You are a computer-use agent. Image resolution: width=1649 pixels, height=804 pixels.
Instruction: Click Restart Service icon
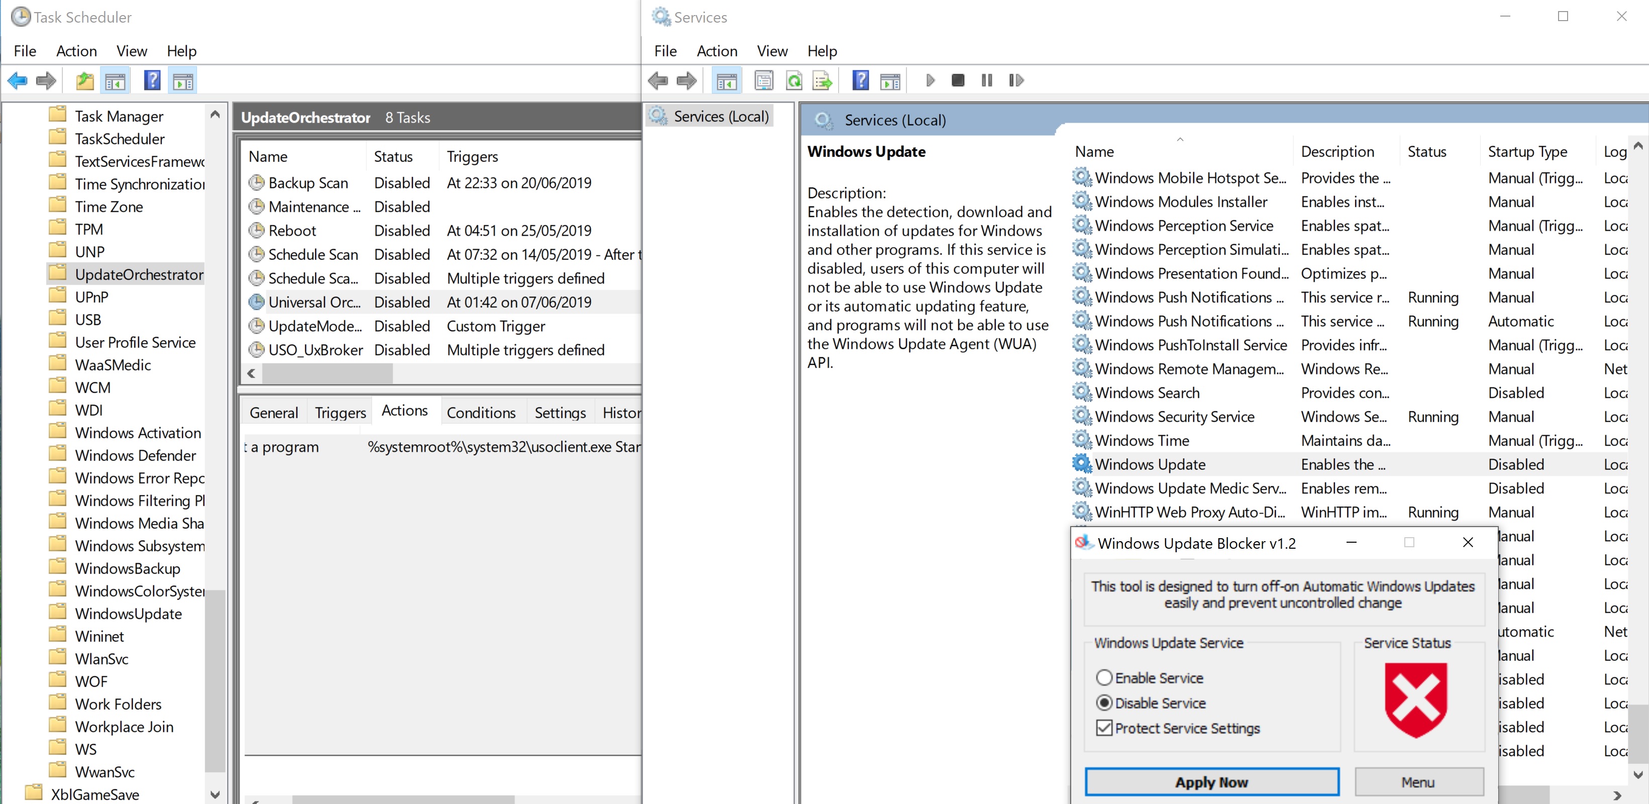coord(1016,80)
